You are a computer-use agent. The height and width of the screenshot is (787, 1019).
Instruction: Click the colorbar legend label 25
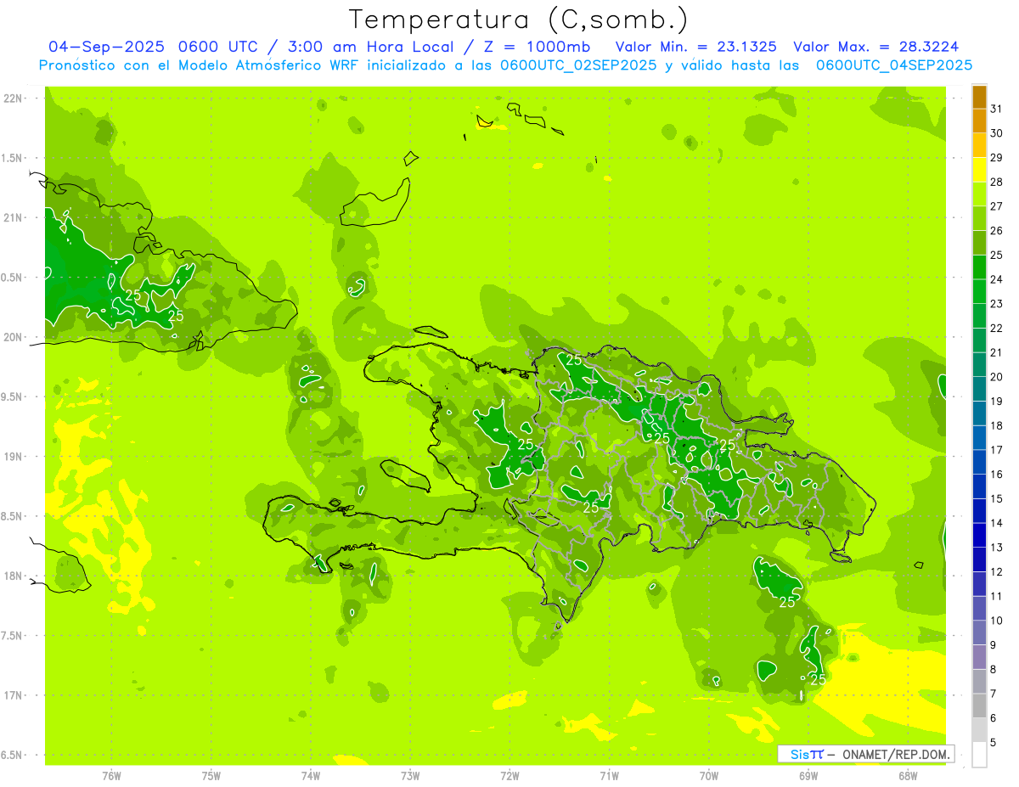point(997,255)
